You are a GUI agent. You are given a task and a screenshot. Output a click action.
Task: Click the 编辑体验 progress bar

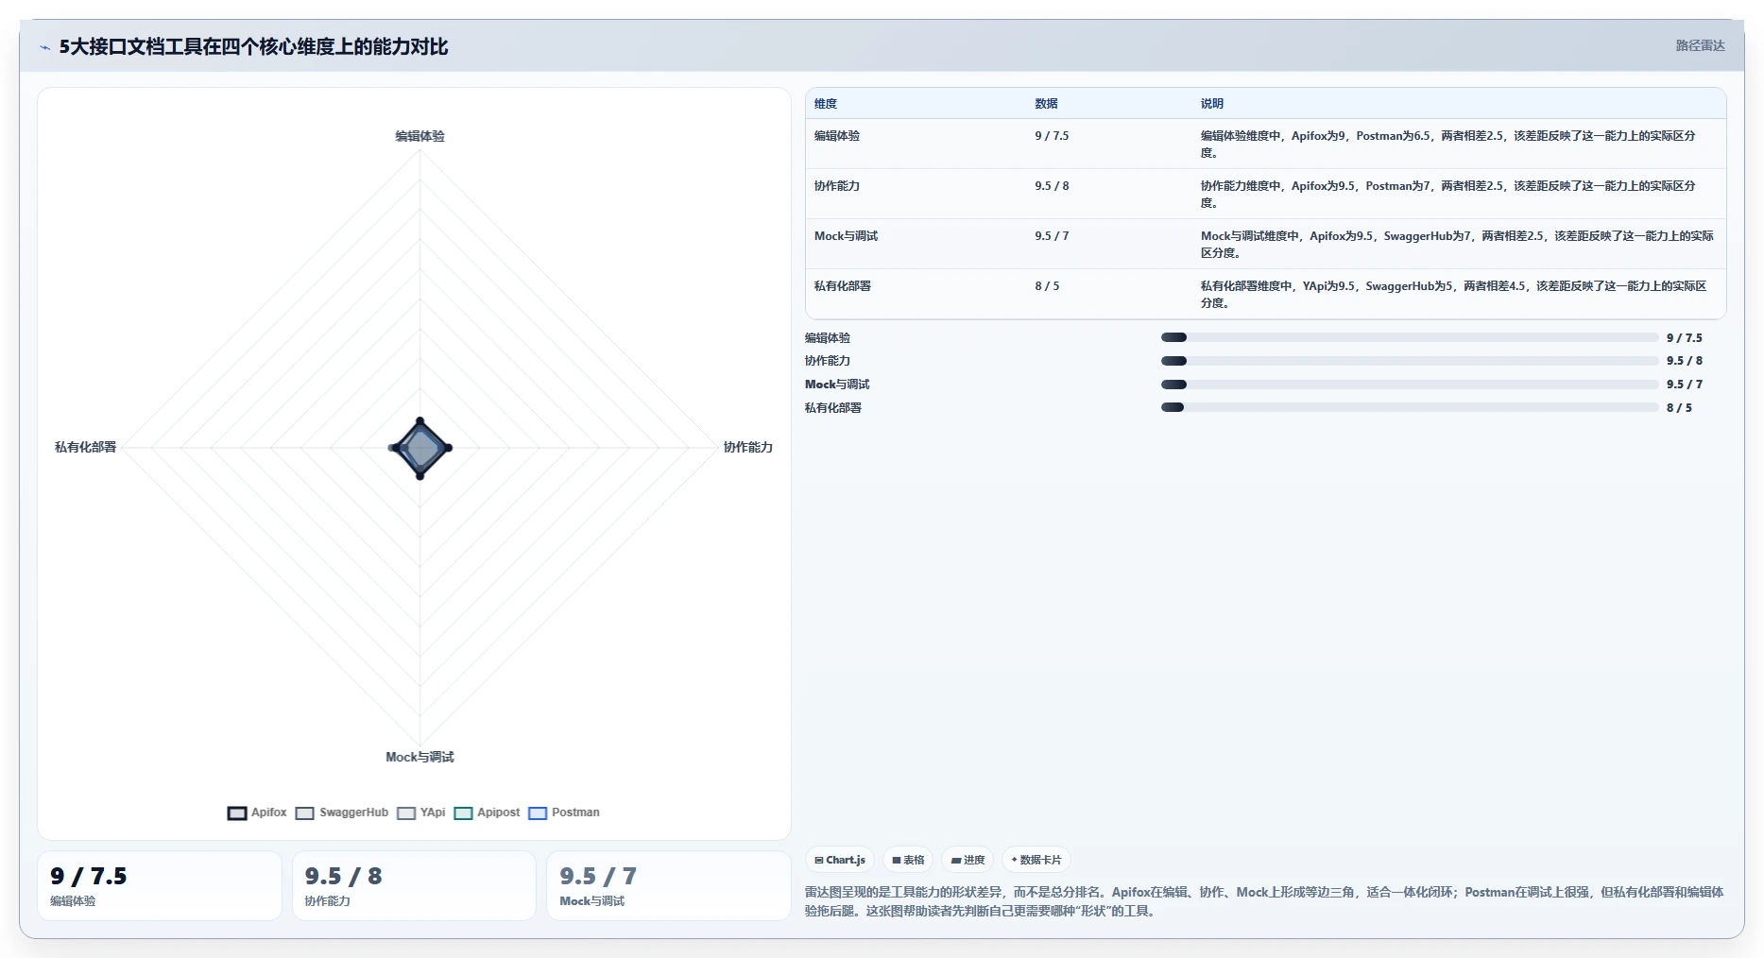[1410, 337]
